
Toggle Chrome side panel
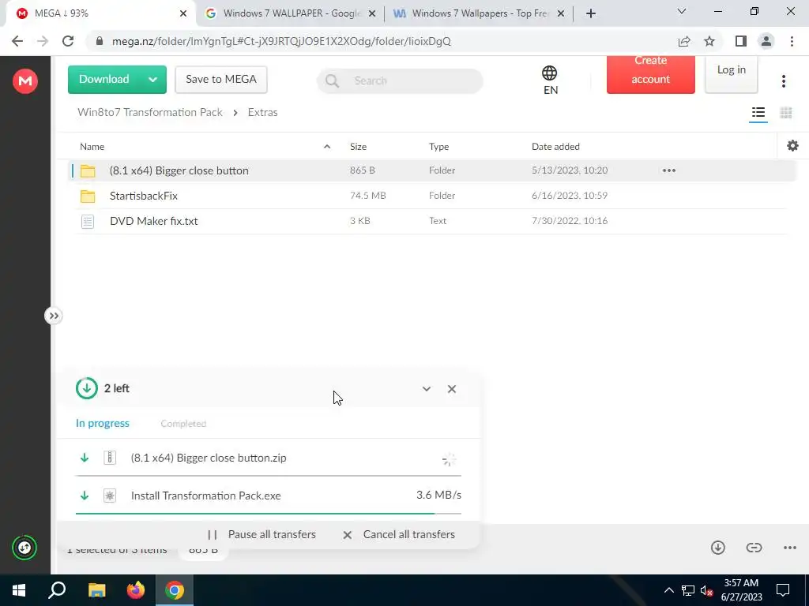tap(741, 41)
